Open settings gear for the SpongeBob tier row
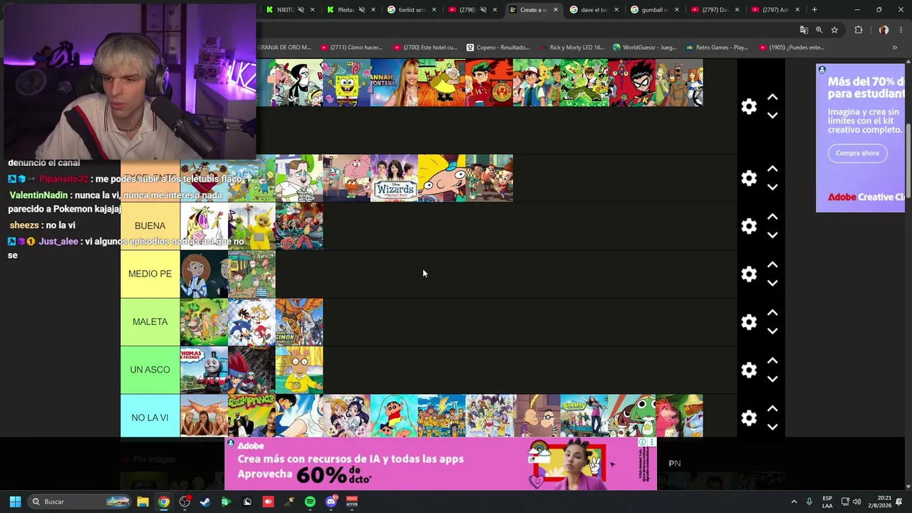 [749, 106]
